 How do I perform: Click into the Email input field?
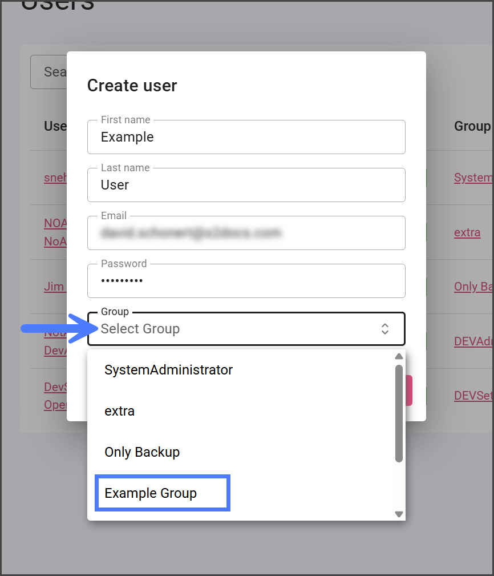pyautogui.click(x=246, y=233)
